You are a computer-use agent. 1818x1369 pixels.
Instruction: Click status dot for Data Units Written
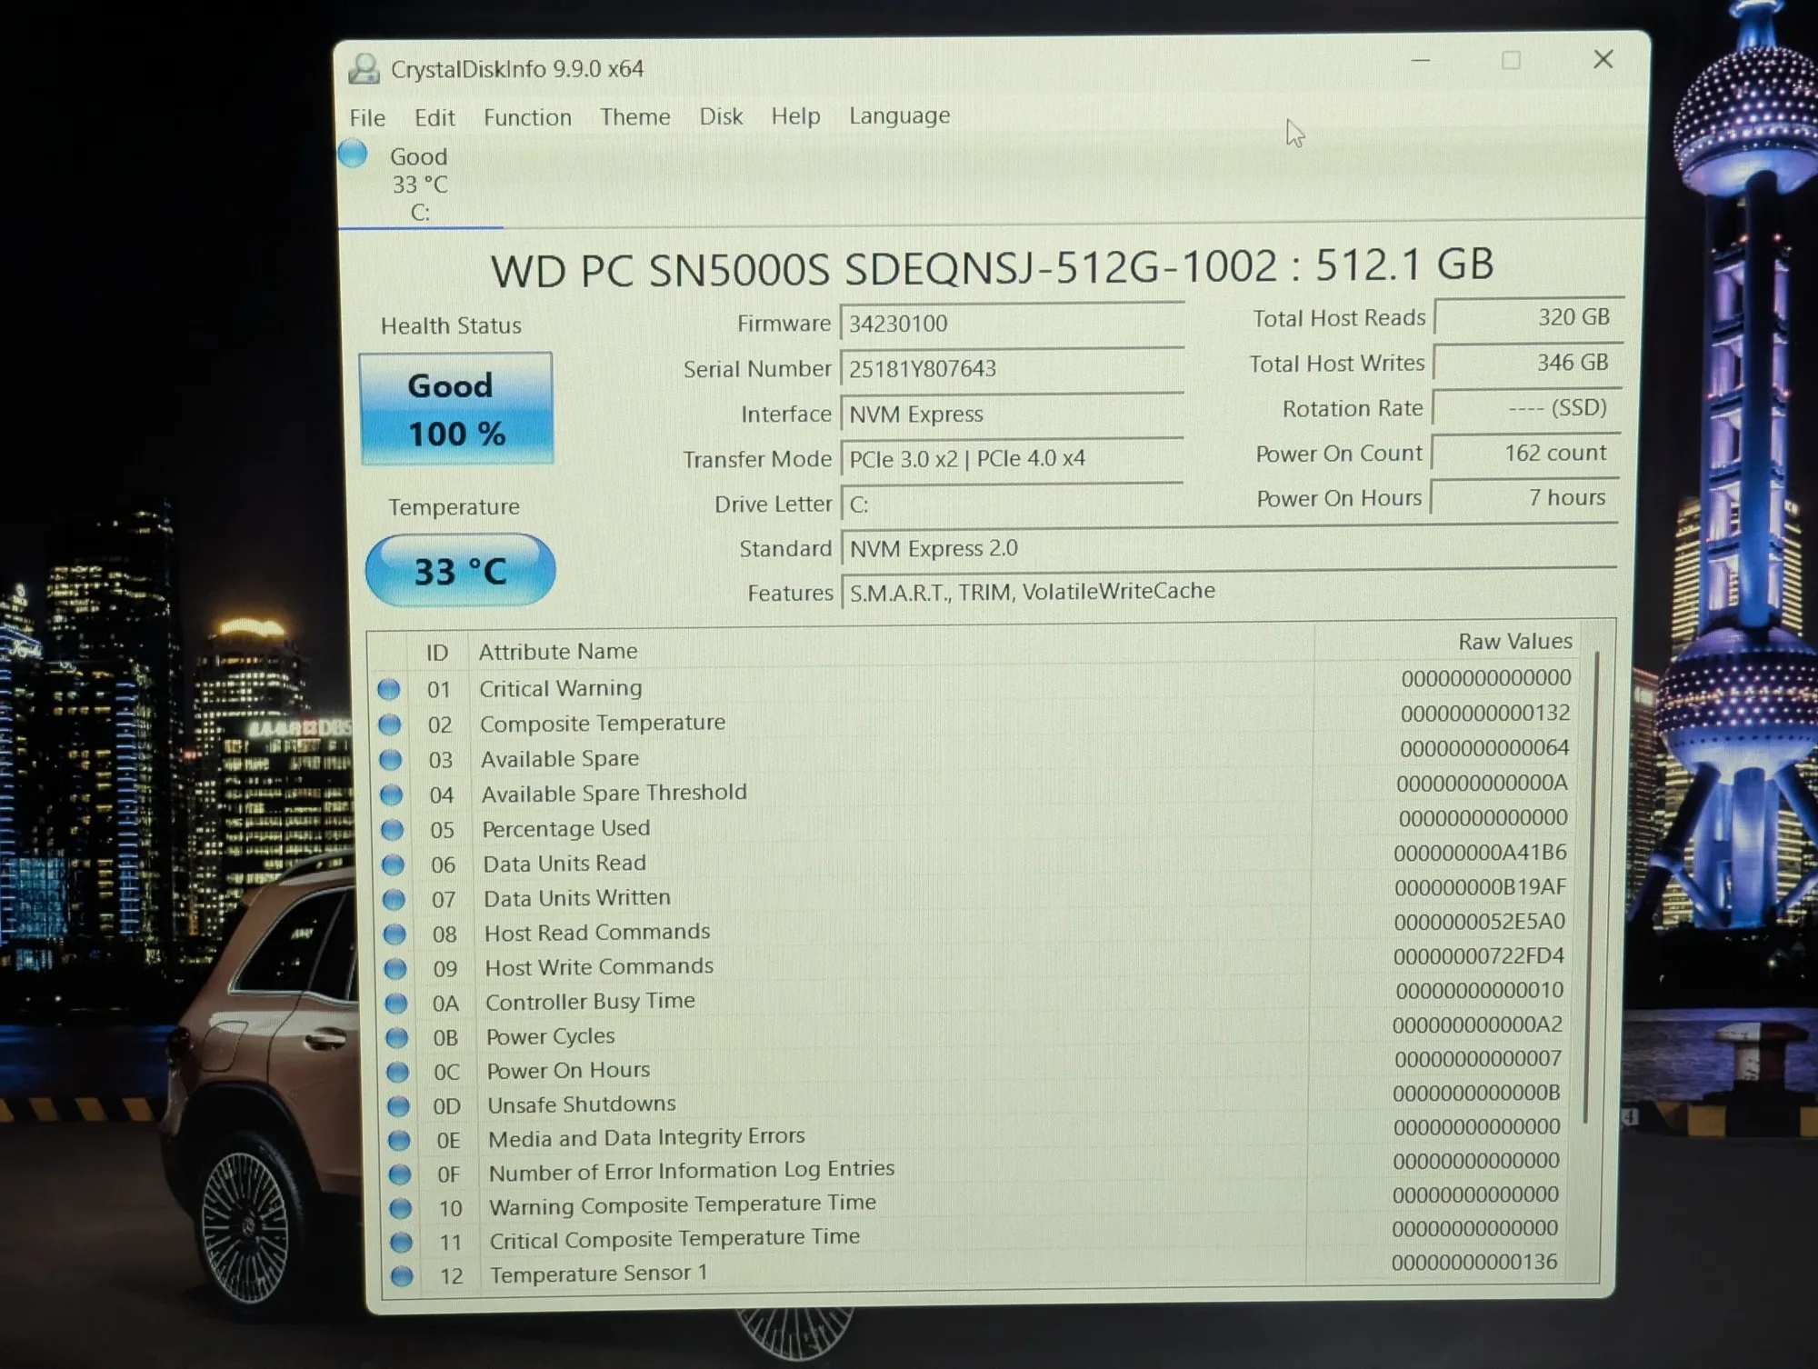(x=395, y=900)
